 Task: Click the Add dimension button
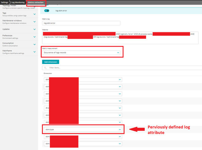point(50,62)
